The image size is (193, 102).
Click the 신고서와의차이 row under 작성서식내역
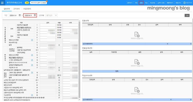coord(137,100)
